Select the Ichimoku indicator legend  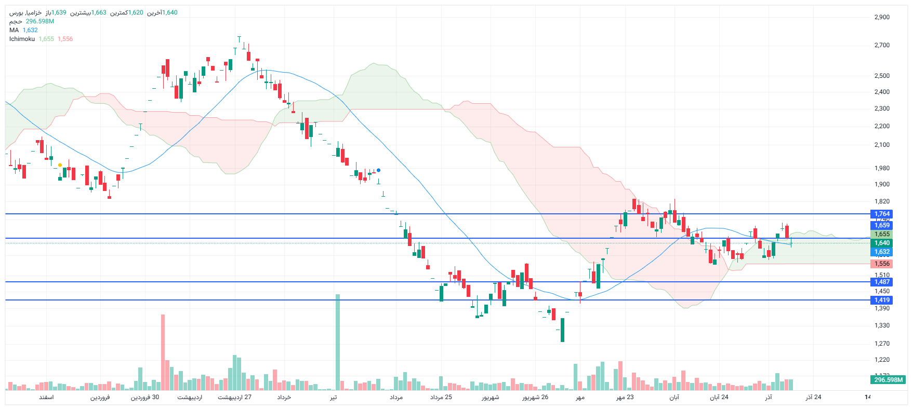point(22,39)
